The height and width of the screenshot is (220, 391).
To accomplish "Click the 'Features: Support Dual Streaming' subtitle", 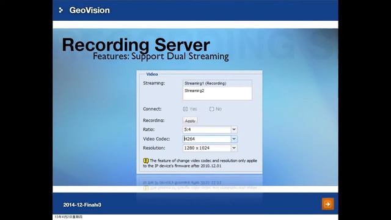I will (161, 56).
